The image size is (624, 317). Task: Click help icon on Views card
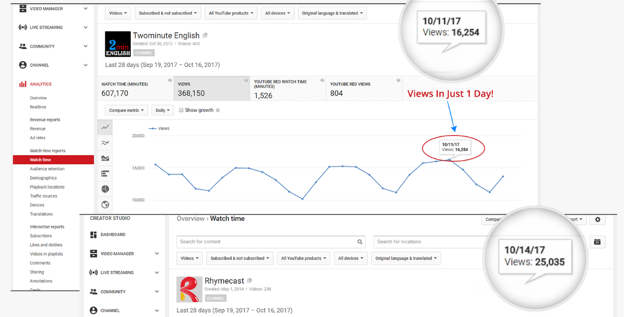pos(246,81)
